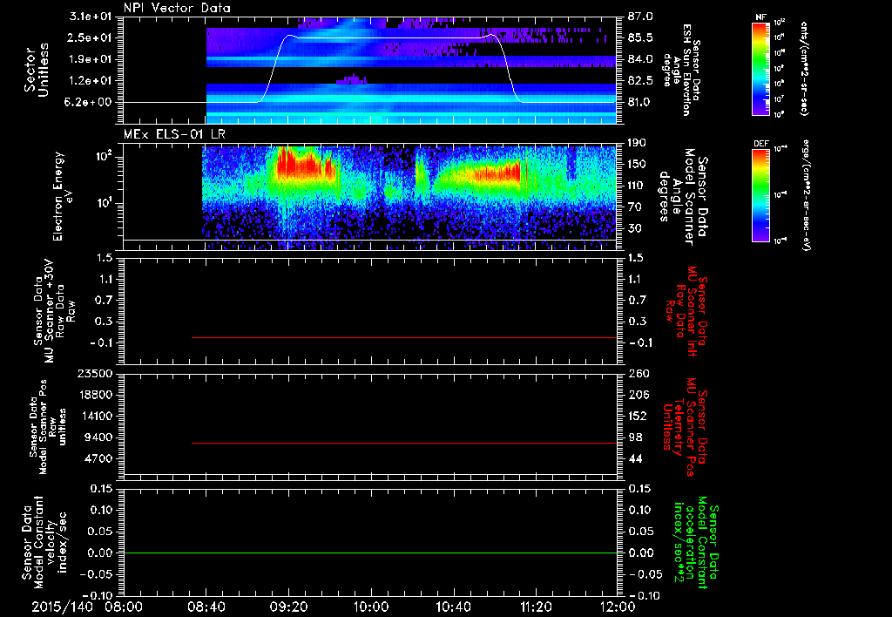The height and width of the screenshot is (617, 892).
Task: Click the "3.1e+01" sector axis value
Action: 91,17
